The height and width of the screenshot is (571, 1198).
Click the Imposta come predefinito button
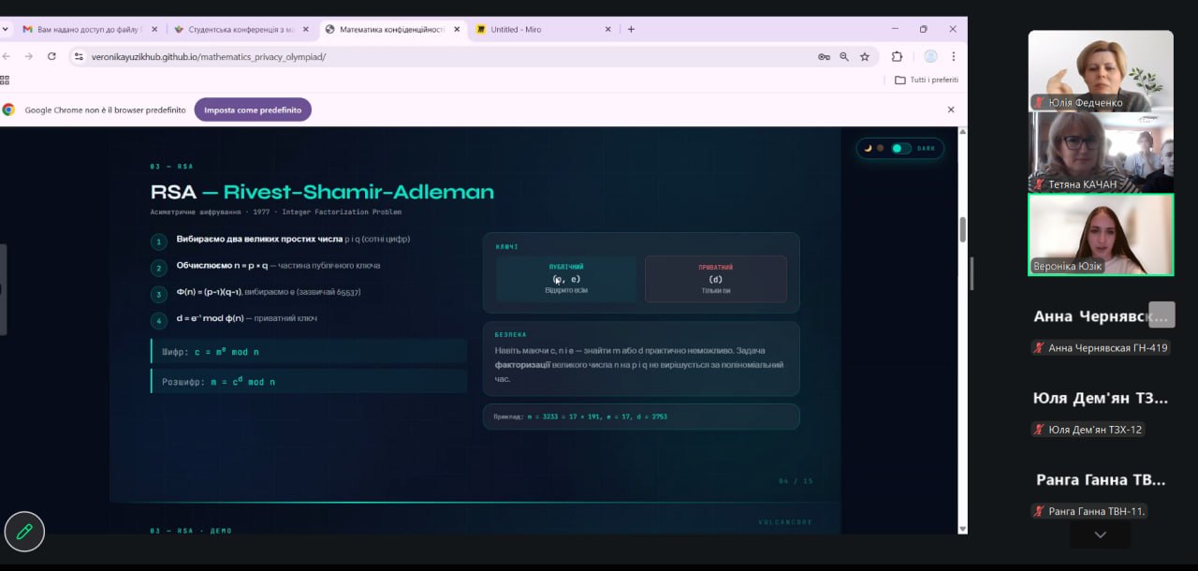tap(253, 110)
